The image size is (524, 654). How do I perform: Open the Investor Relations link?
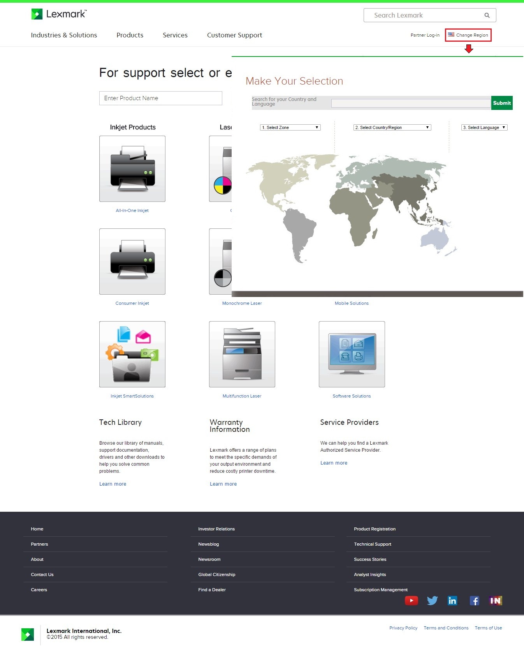pos(216,529)
